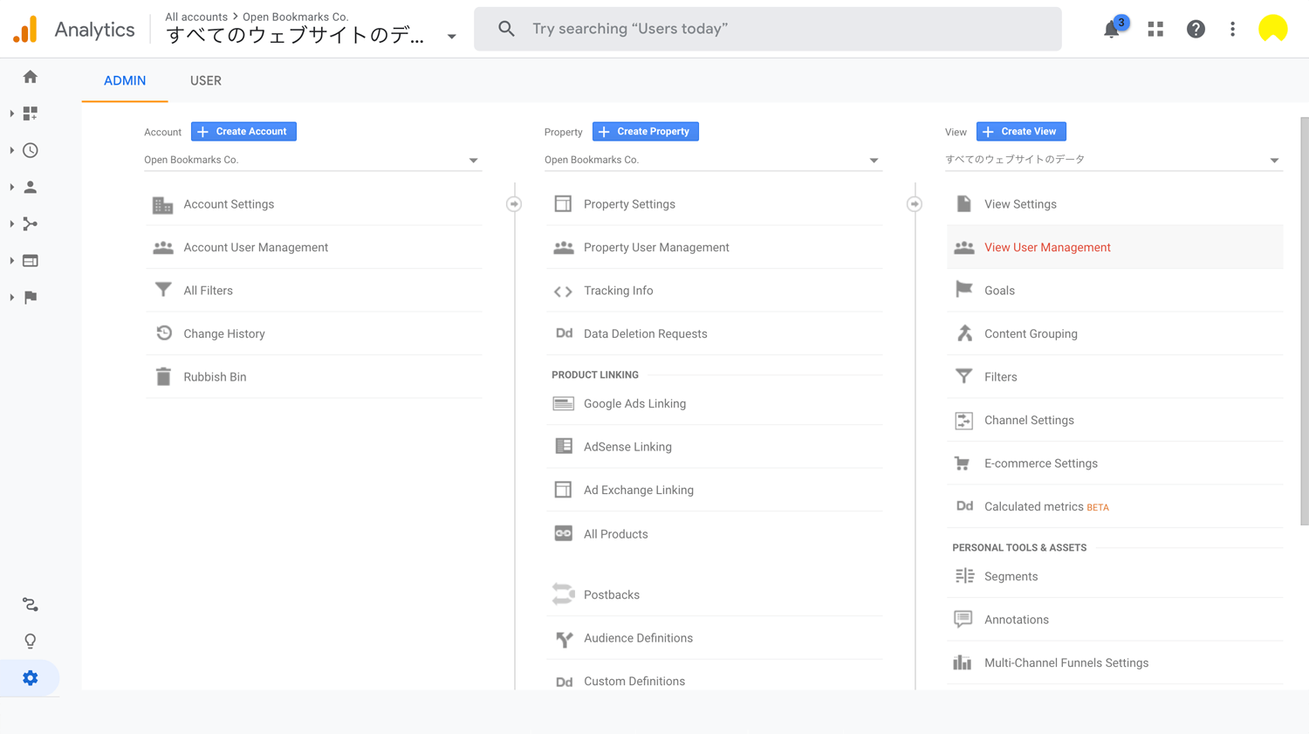
Task: Expand the Conversions sidebar section arrow
Action: [x=11, y=297]
